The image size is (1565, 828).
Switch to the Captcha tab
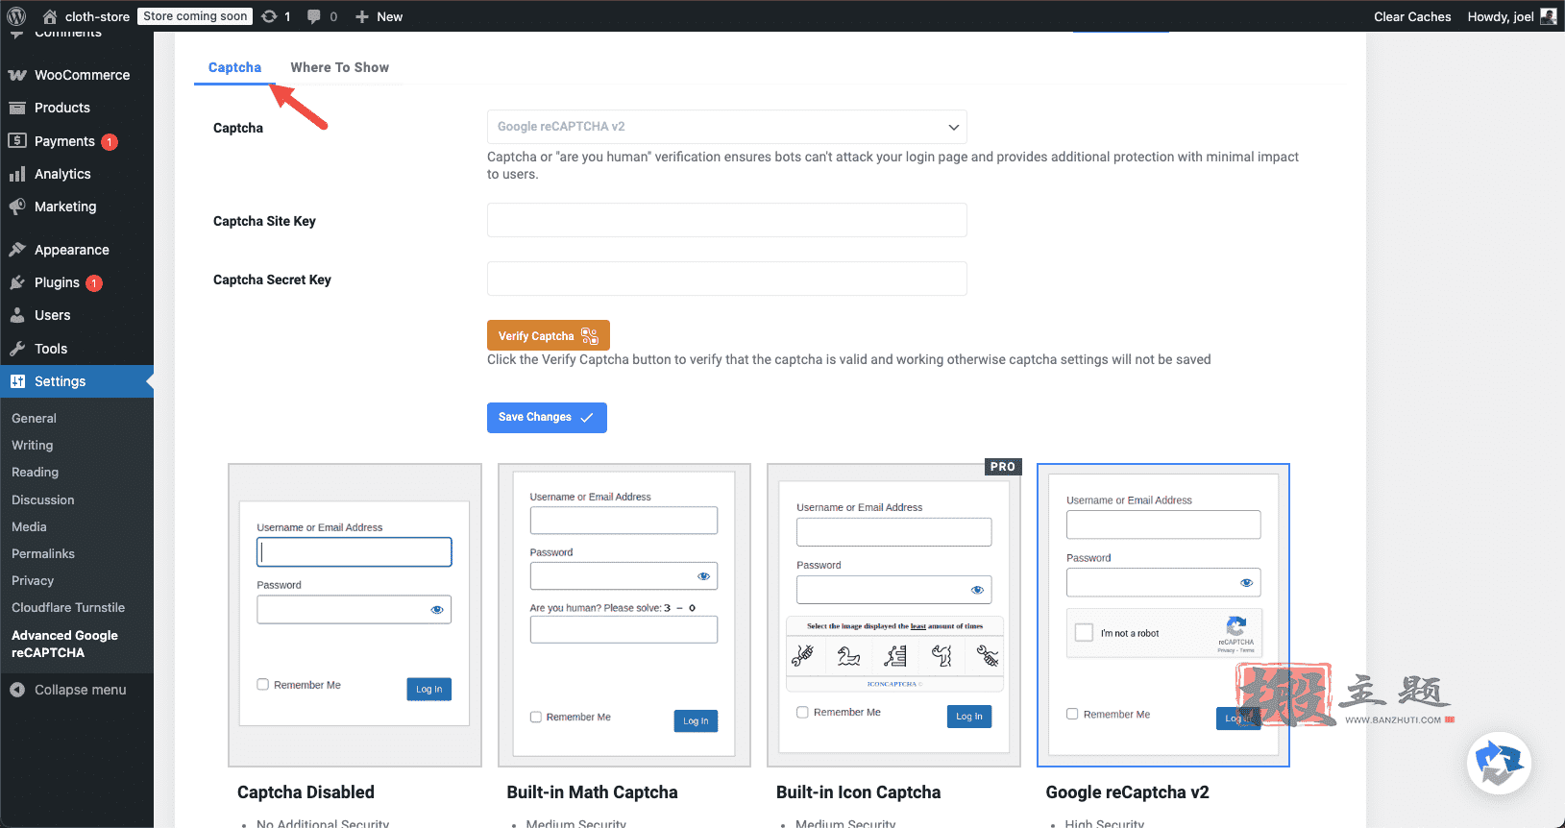pyautogui.click(x=234, y=67)
